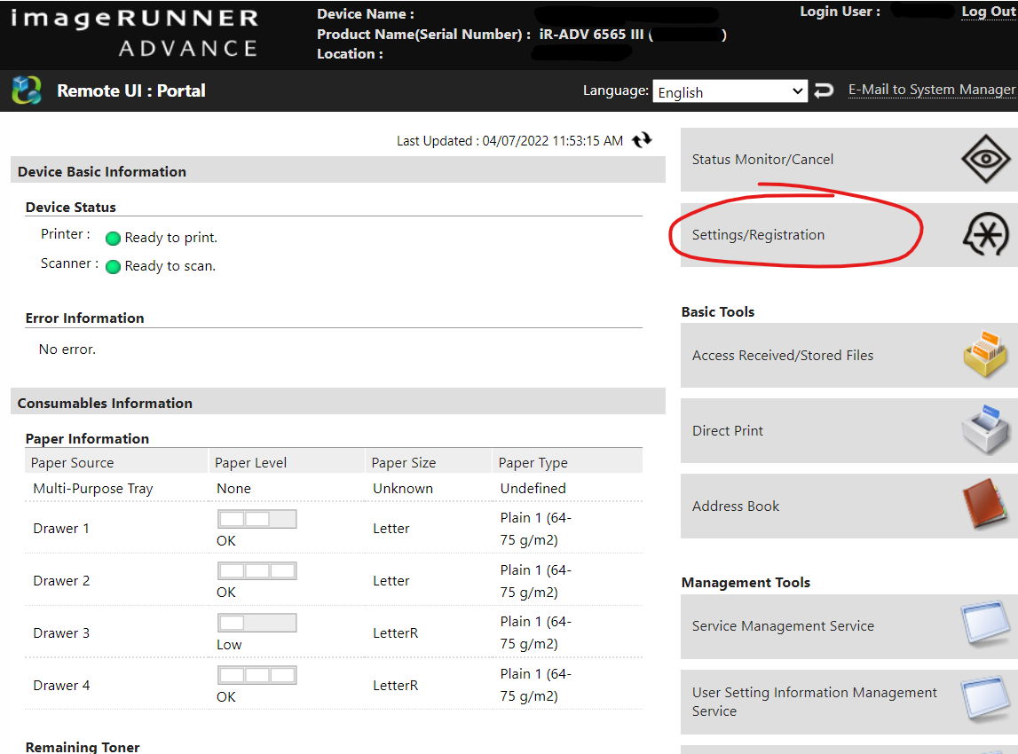Image resolution: width=1018 pixels, height=754 pixels.
Task: Click the arrow icon next to Language dropdown
Action: tap(825, 90)
